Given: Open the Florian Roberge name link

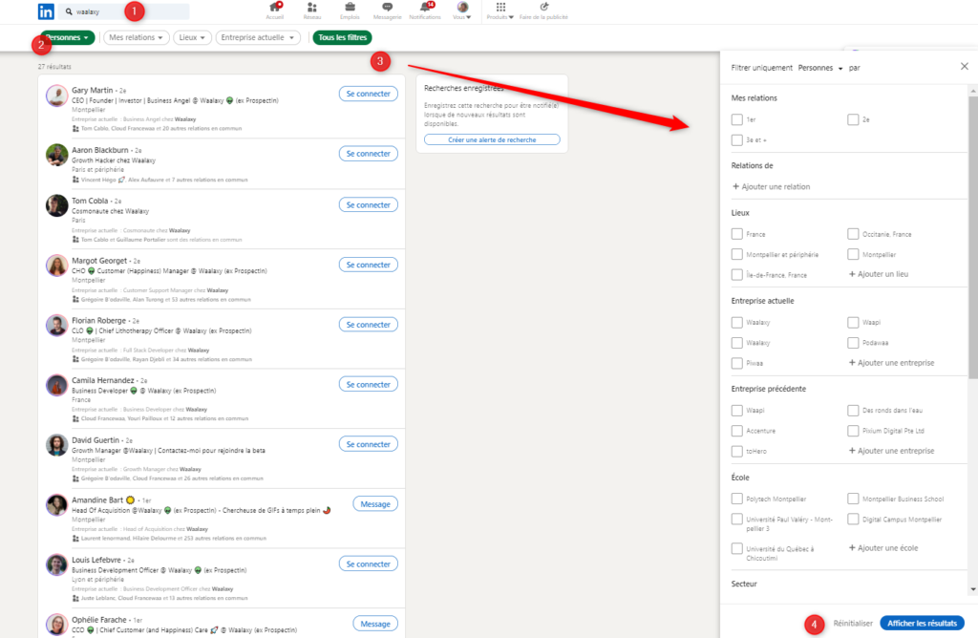Looking at the screenshot, I should (98, 321).
